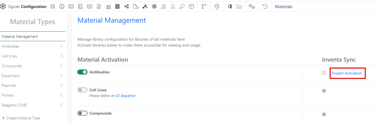Click the location pin icon

click(217, 7)
